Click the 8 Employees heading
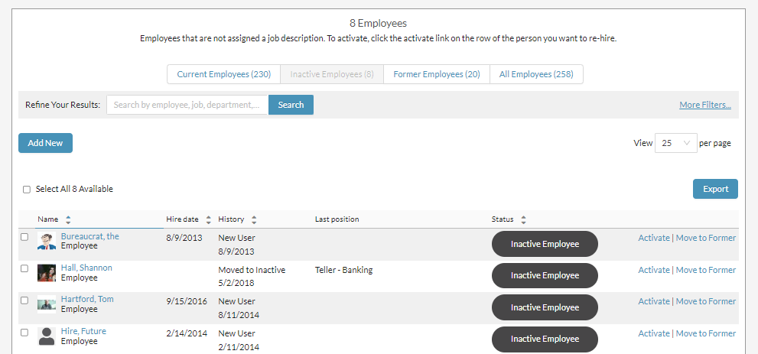The width and height of the screenshot is (758, 354). tap(379, 23)
